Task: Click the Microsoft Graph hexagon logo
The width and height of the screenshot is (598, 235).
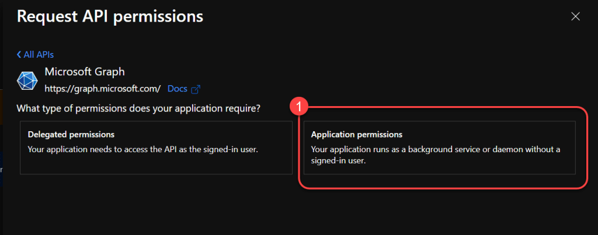Action: [x=27, y=80]
